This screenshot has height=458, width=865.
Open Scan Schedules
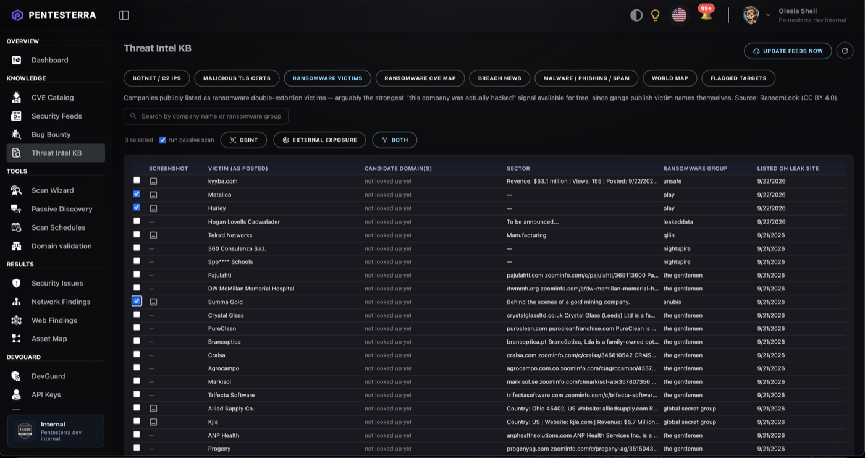pyautogui.click(x=56, y=227)
